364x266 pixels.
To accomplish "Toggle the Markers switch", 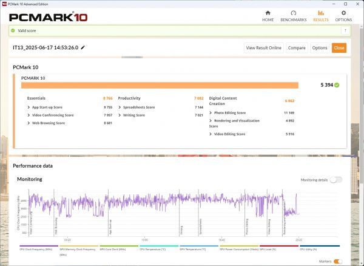I will [x=337, y=262].
